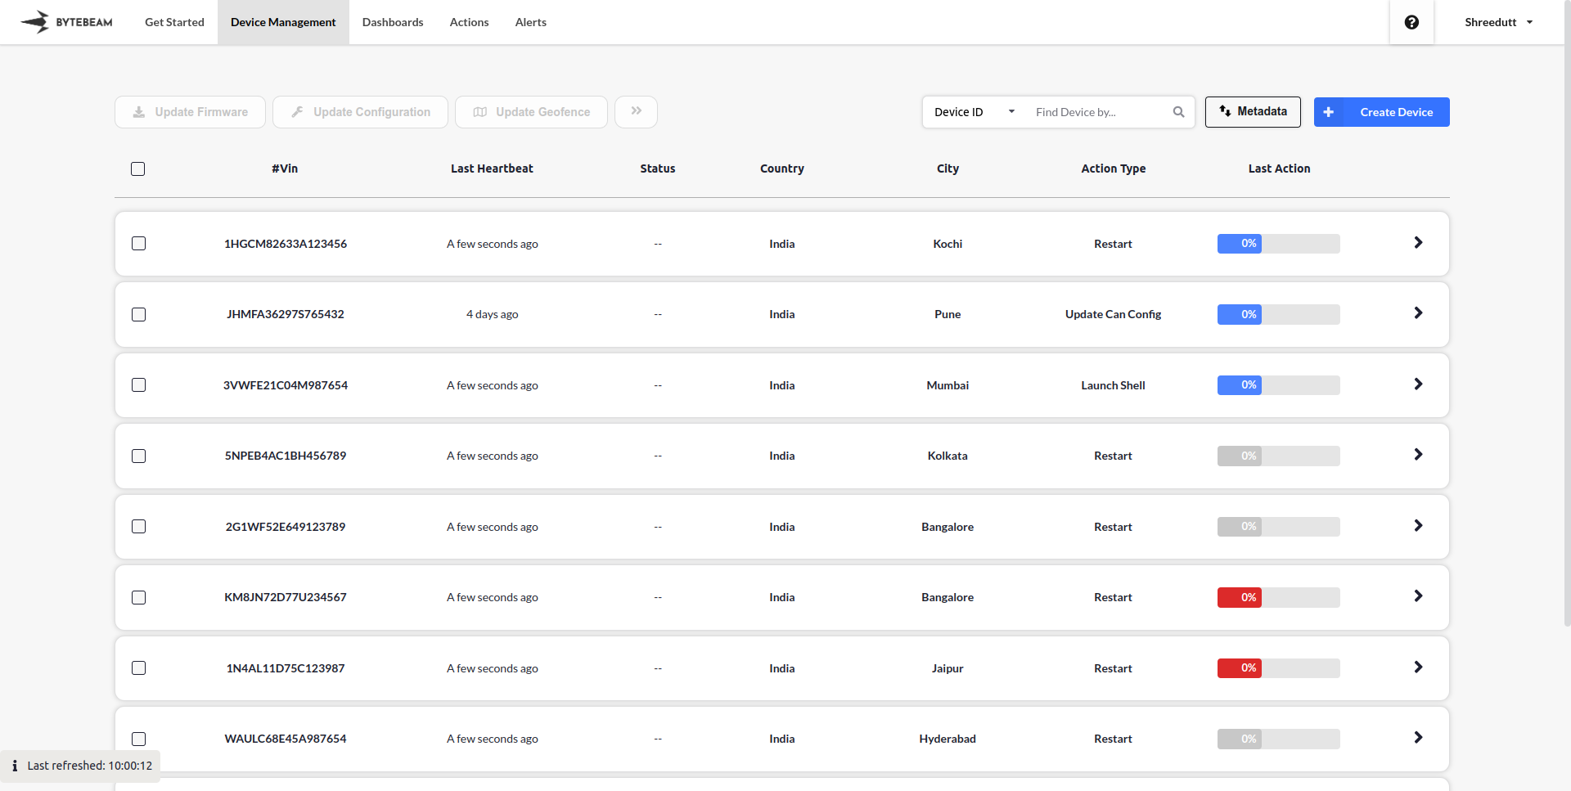
Task: Show more actions with double-chevron button
Action: point(636,112)
